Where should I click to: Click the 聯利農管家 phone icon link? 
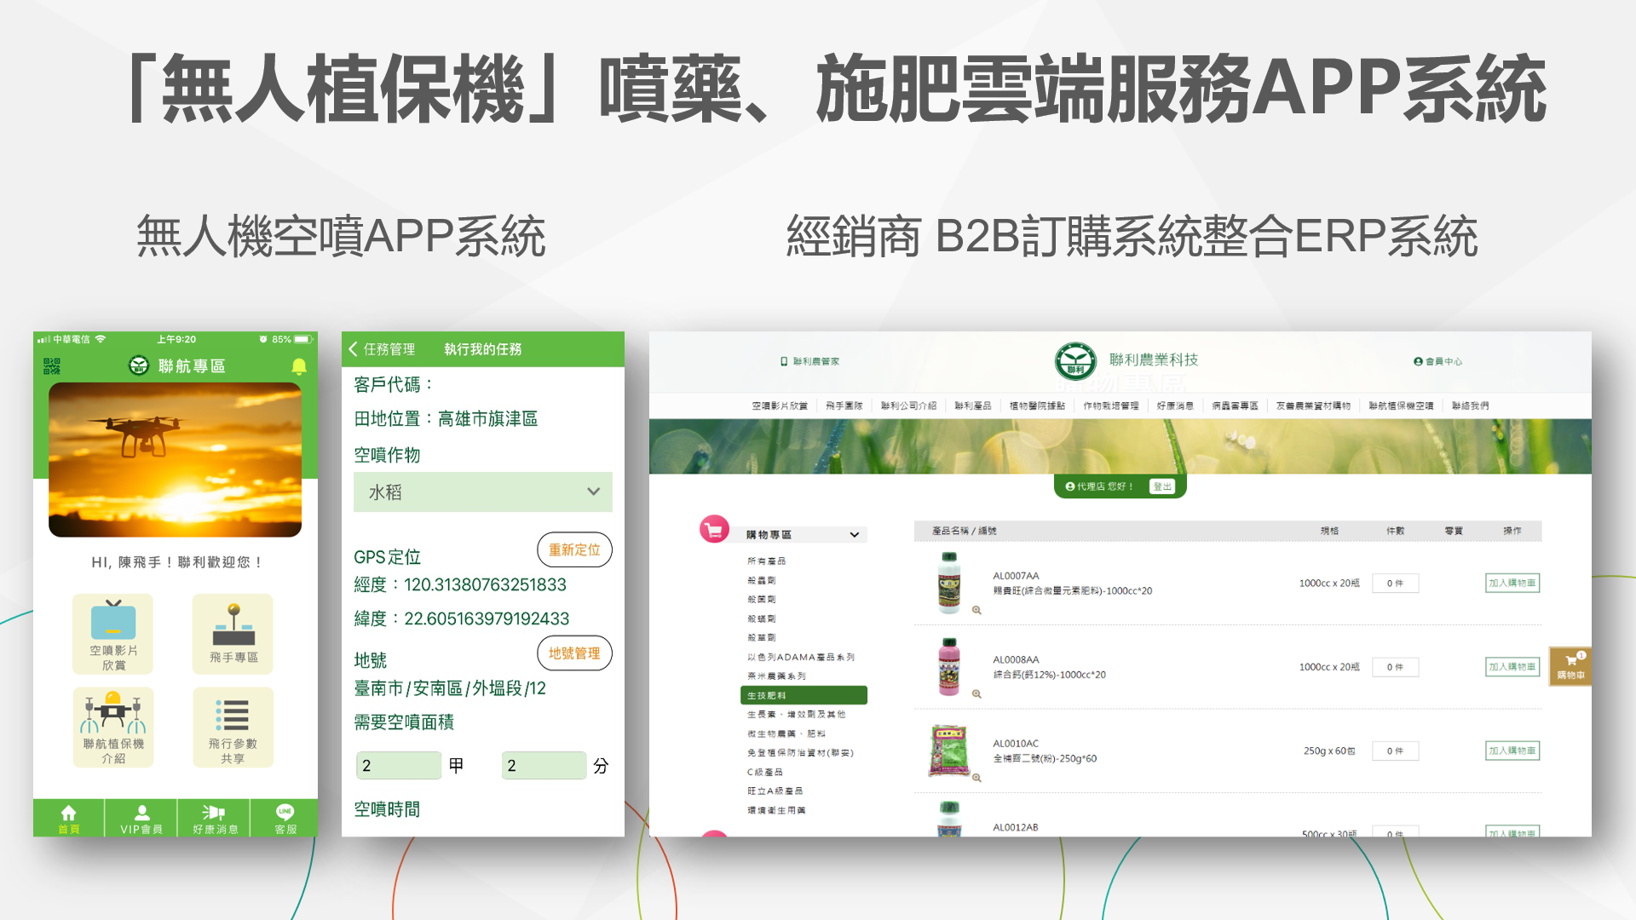809,361
